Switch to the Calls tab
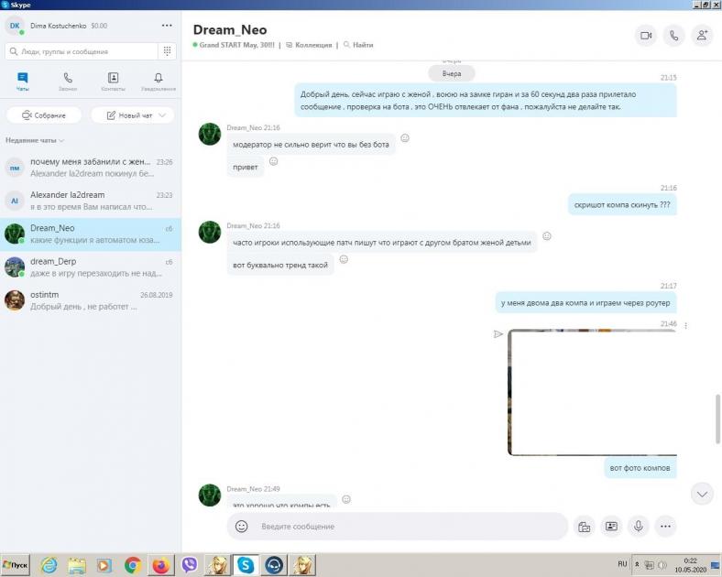 click(x=68, y=82)
